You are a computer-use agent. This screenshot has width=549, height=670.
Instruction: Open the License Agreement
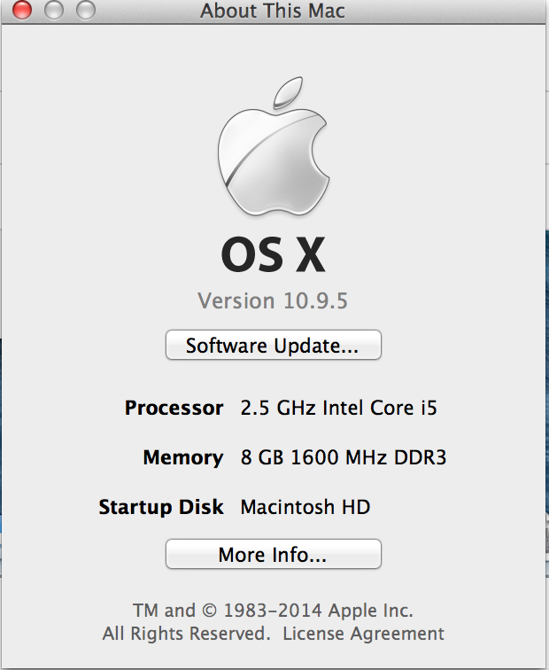pos(363,634)
